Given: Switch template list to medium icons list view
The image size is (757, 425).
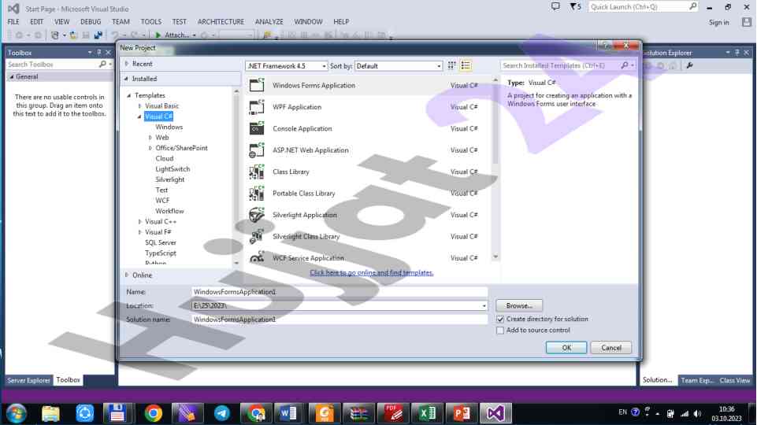Looking at the screenshot, I should [466, 65].
